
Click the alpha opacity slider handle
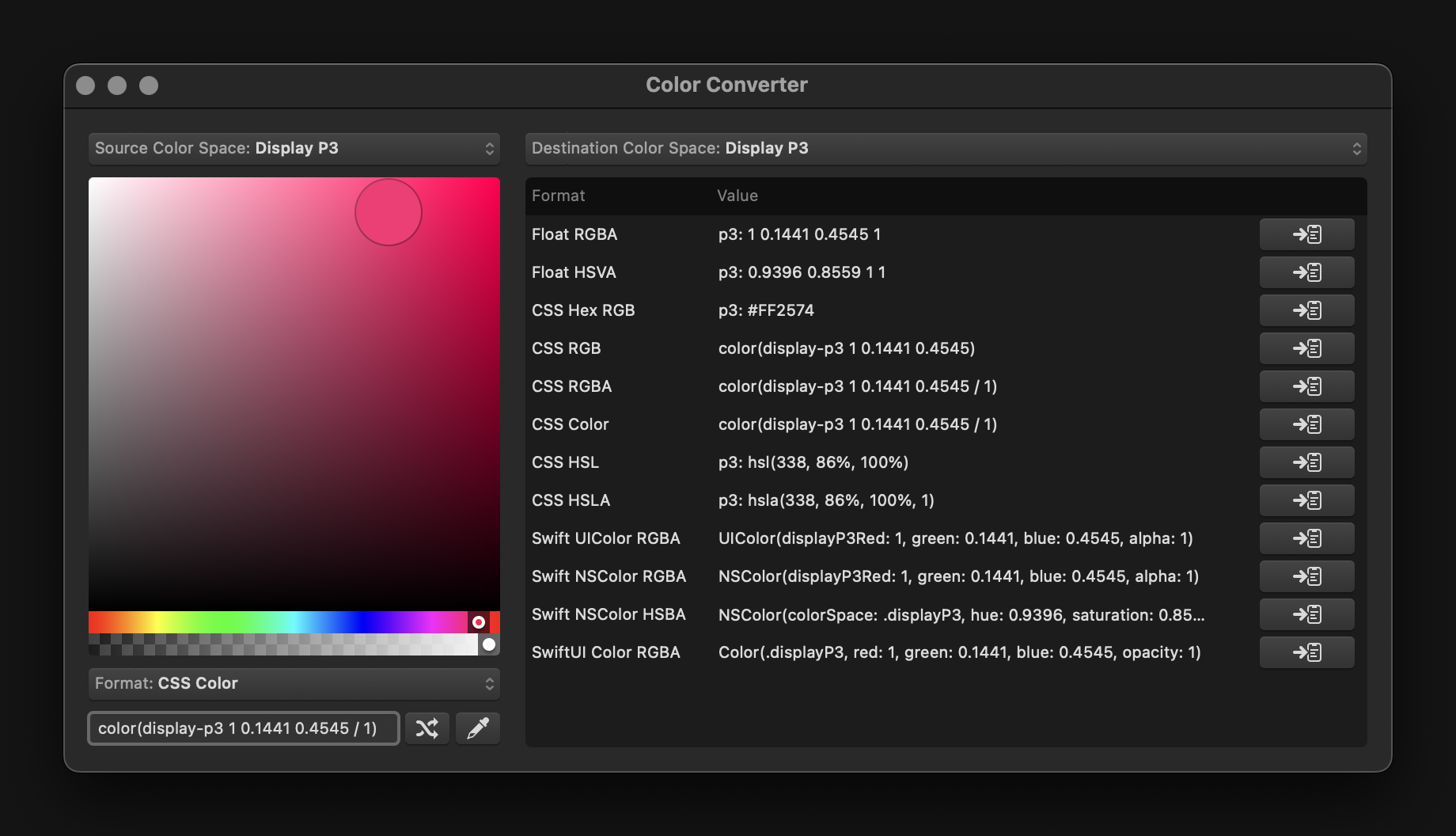(x=489, y=644)
